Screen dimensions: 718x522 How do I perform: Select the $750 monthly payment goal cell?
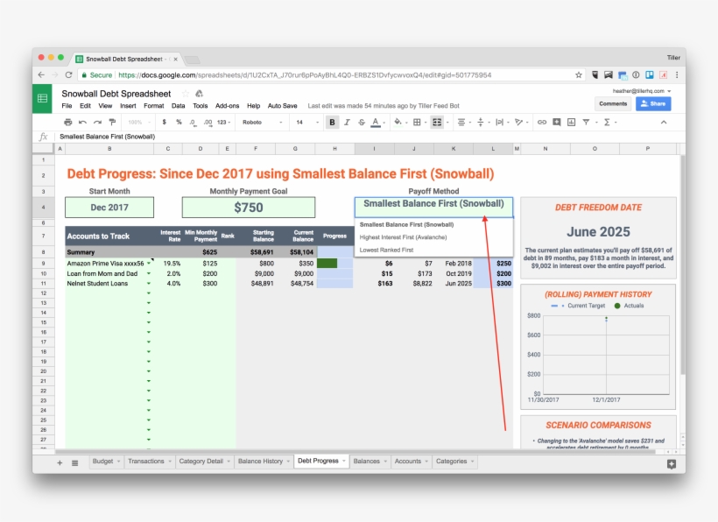click(249, 208)
